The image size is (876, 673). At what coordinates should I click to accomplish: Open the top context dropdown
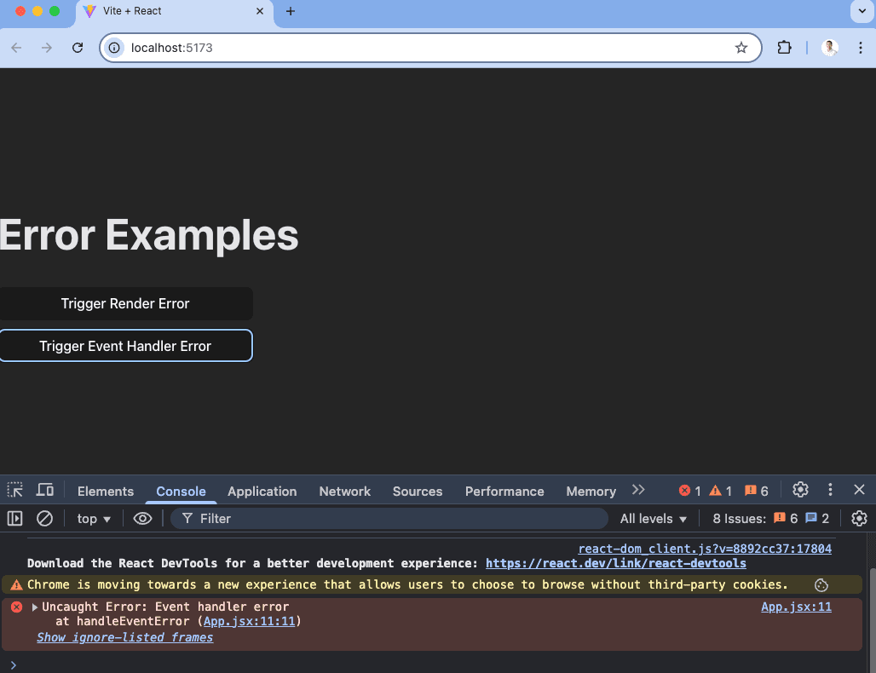click(93, 518)
